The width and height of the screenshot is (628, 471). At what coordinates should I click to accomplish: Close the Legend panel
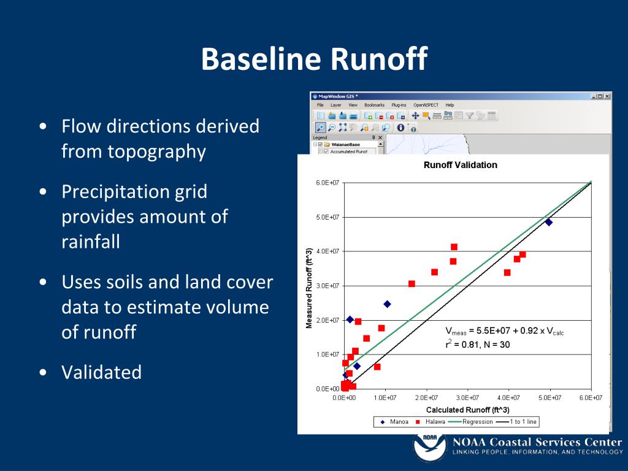point(380,137)
